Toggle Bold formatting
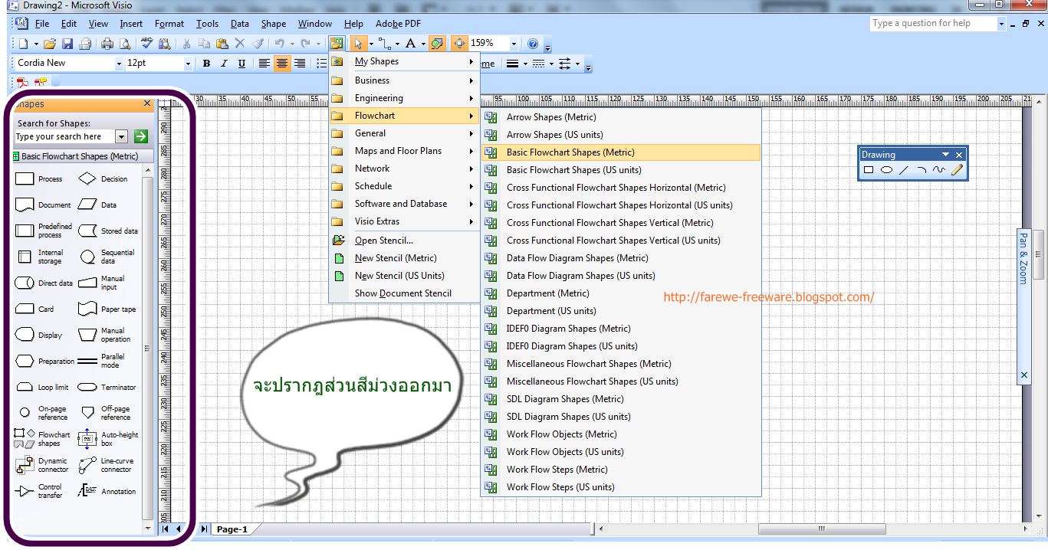 206,64
